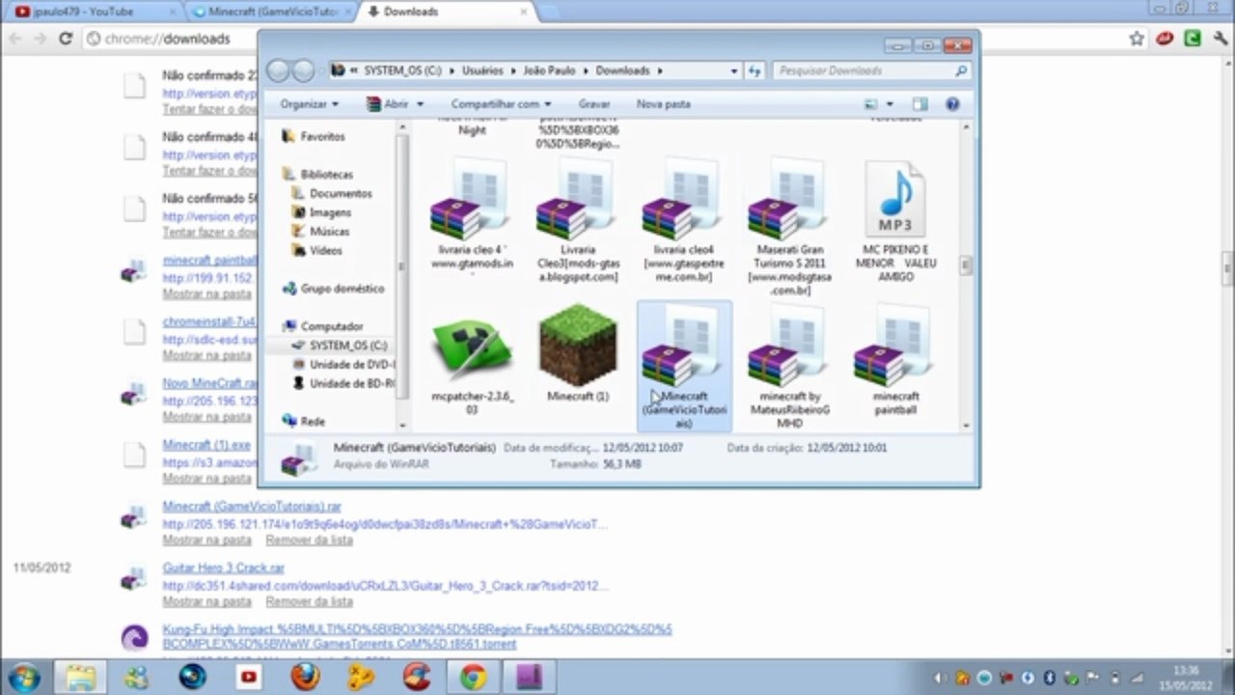The height and width of the screenshot is (695, 1235).
Task: Open Explorer help button
Action: pos(952,104)
